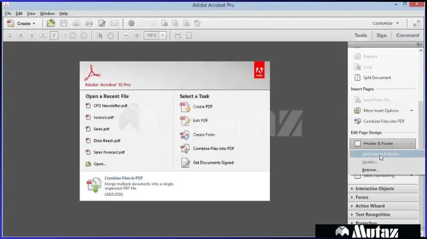The height and width of the screenshot is (239, 427).
Task: Click the Adobe logo badge
Action: [259, 70]
